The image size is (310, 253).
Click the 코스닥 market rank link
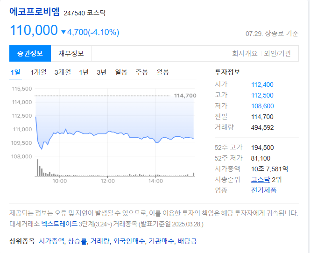[x=261, y=180]
